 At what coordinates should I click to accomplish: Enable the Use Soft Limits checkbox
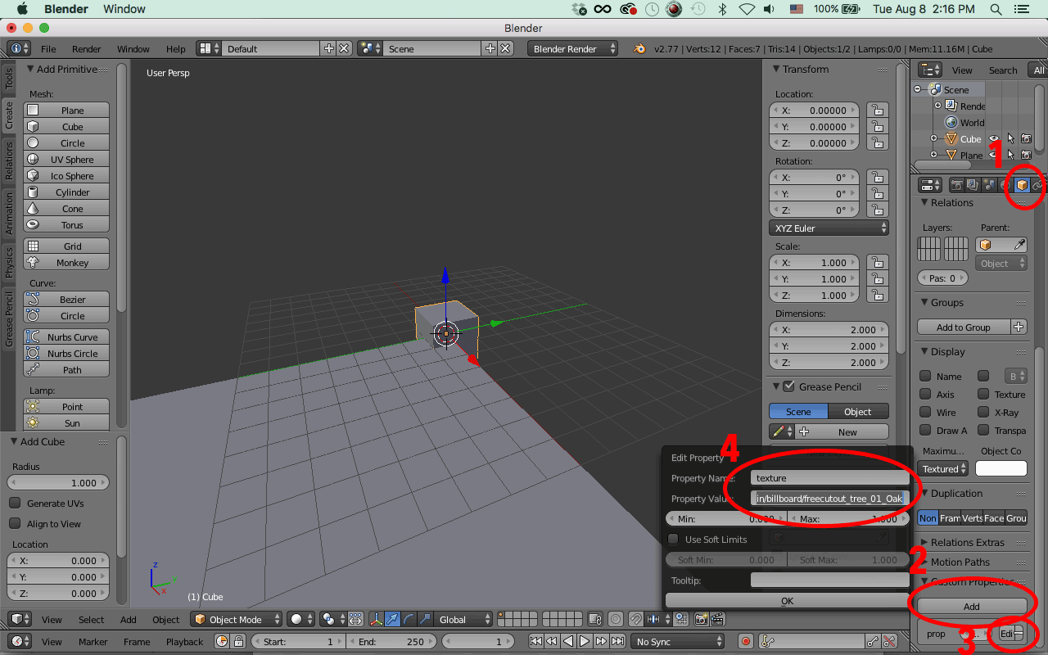tap(673, 539)
